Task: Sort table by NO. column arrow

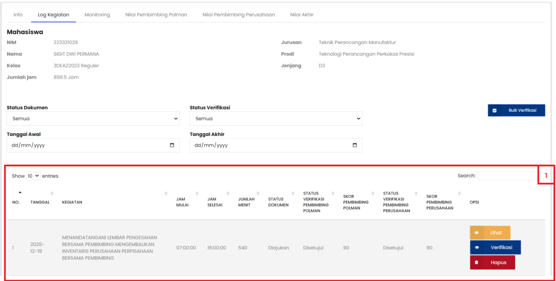Action: click(x=20, y=193)
